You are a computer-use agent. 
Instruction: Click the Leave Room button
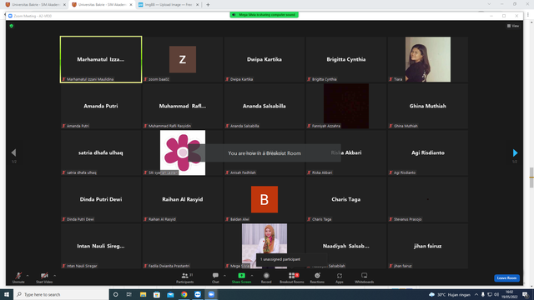tap(506, 277)
